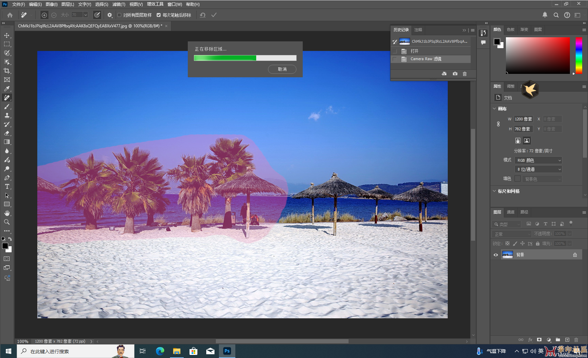Select the subtract-from-stroke brush mode
Screen dimensions: 588x358
[x=54, y=15]
